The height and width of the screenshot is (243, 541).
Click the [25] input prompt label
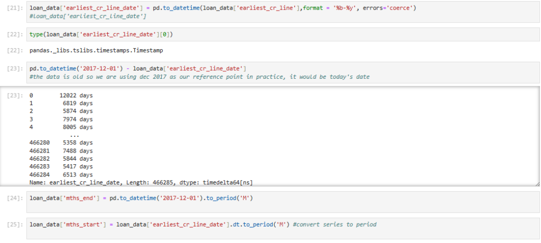14,225
